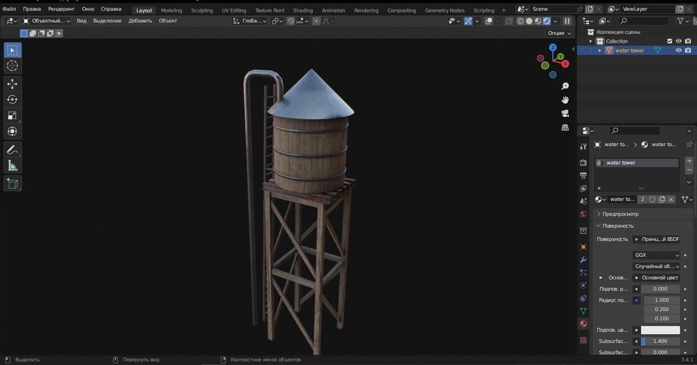
Task: Select the Annotate tool
Action: click(x=12, y=150)
